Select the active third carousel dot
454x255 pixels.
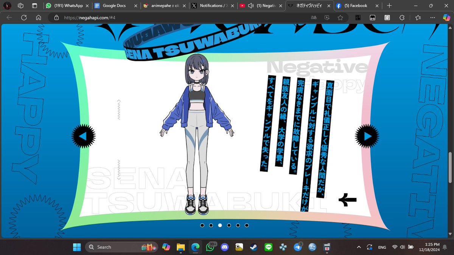pos(220,225)
